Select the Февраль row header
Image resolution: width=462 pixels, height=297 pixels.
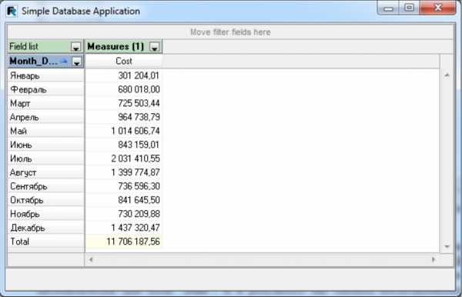pos(46,89)
